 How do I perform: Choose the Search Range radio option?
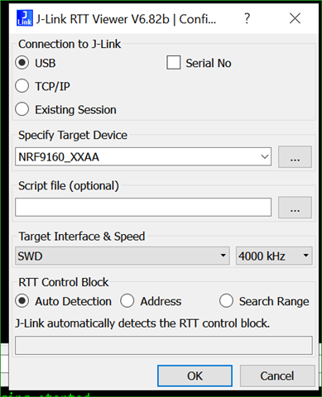tap(226, 301)
